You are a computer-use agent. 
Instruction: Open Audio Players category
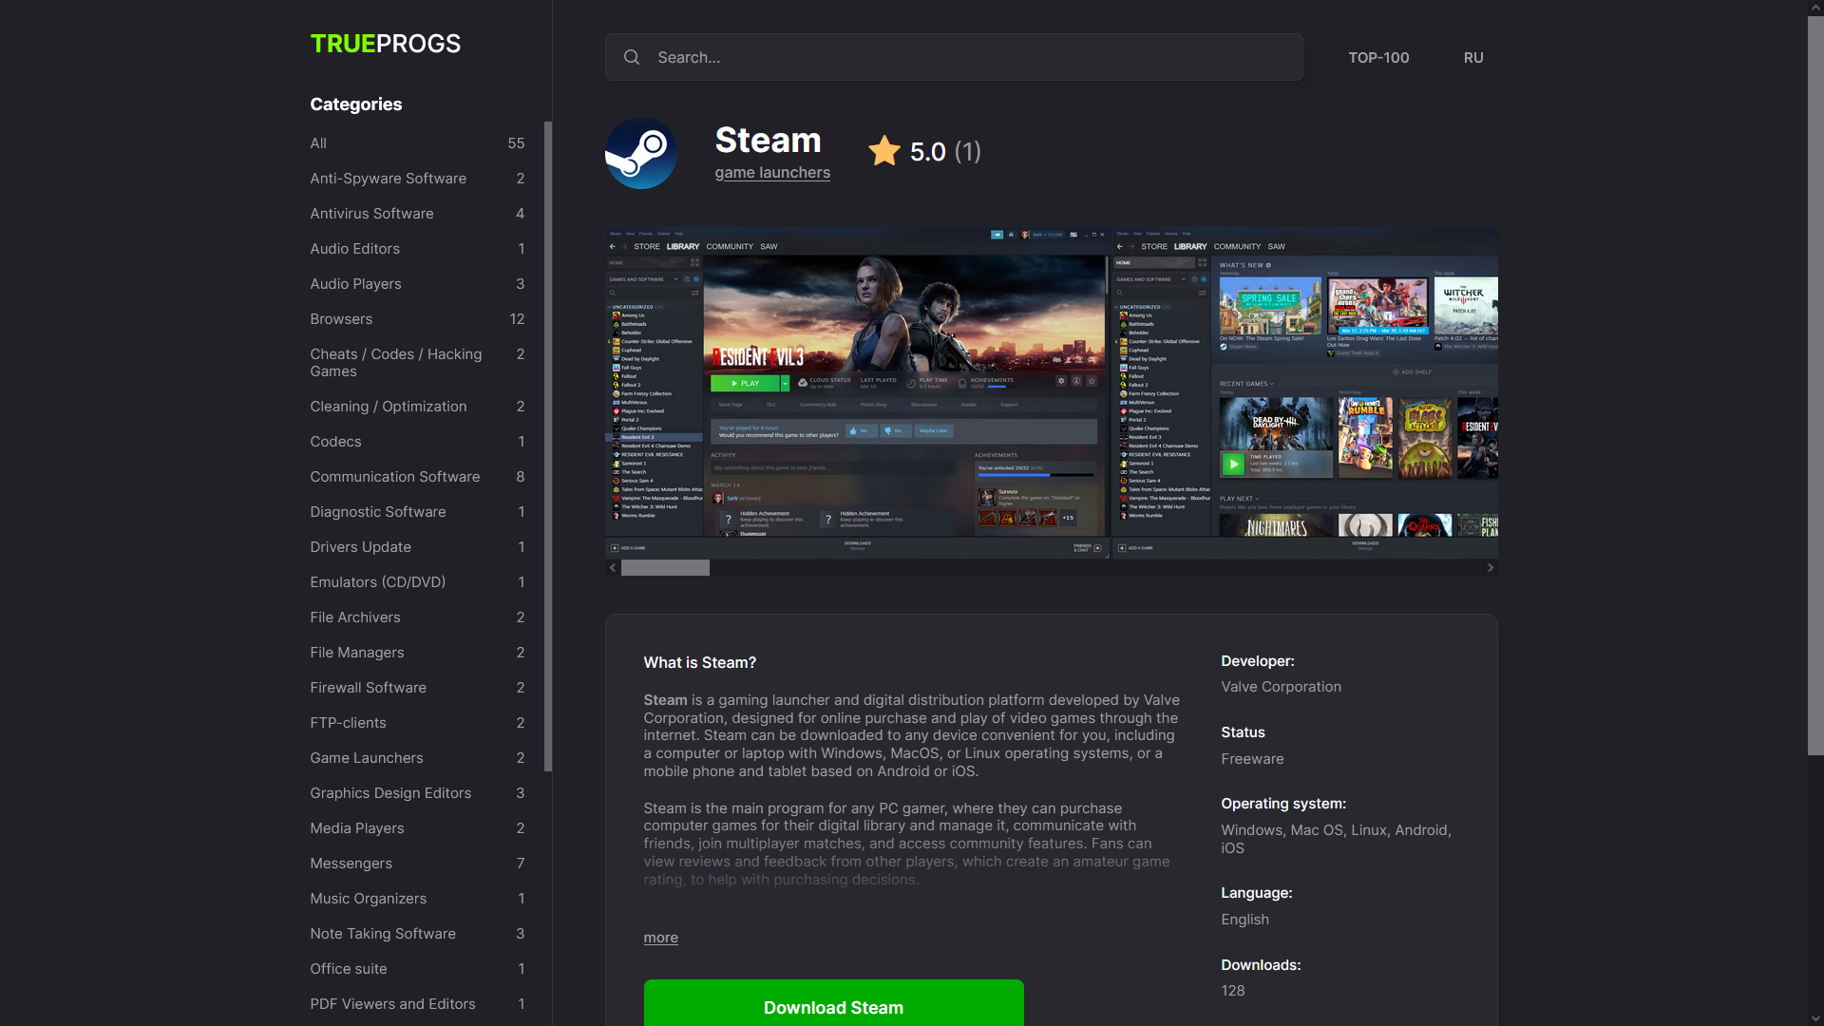417,284
